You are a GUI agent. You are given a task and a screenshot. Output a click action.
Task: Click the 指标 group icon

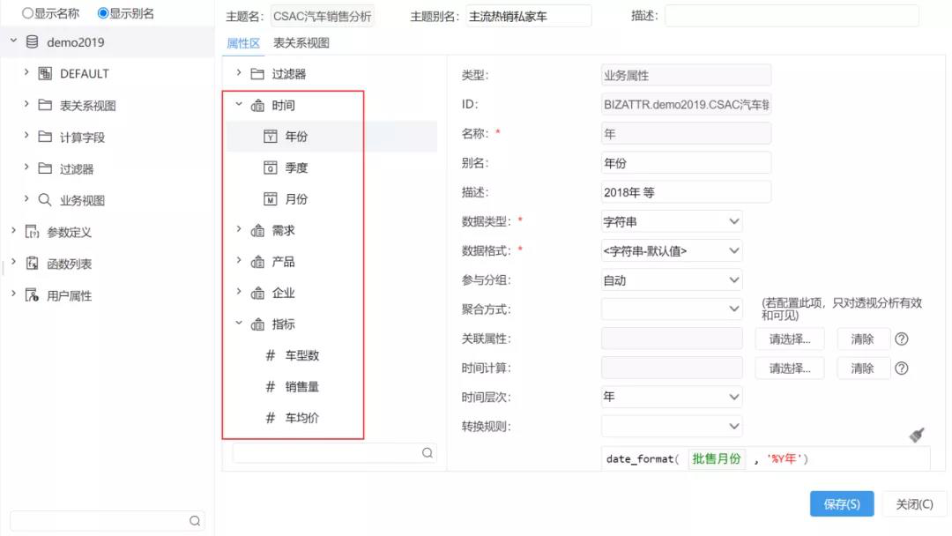pos(257,324)
